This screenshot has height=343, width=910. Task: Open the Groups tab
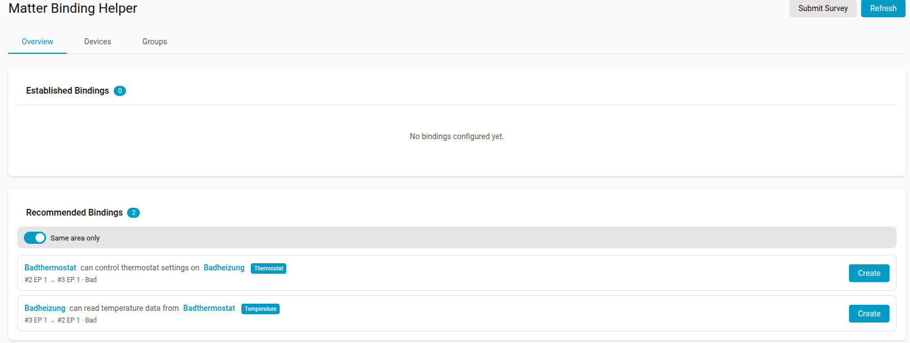[154, 42]
